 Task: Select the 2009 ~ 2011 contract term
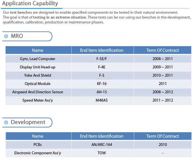click(163, 67)
